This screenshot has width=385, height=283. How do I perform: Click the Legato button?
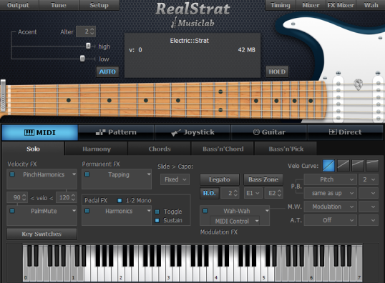tap(220, 179)
